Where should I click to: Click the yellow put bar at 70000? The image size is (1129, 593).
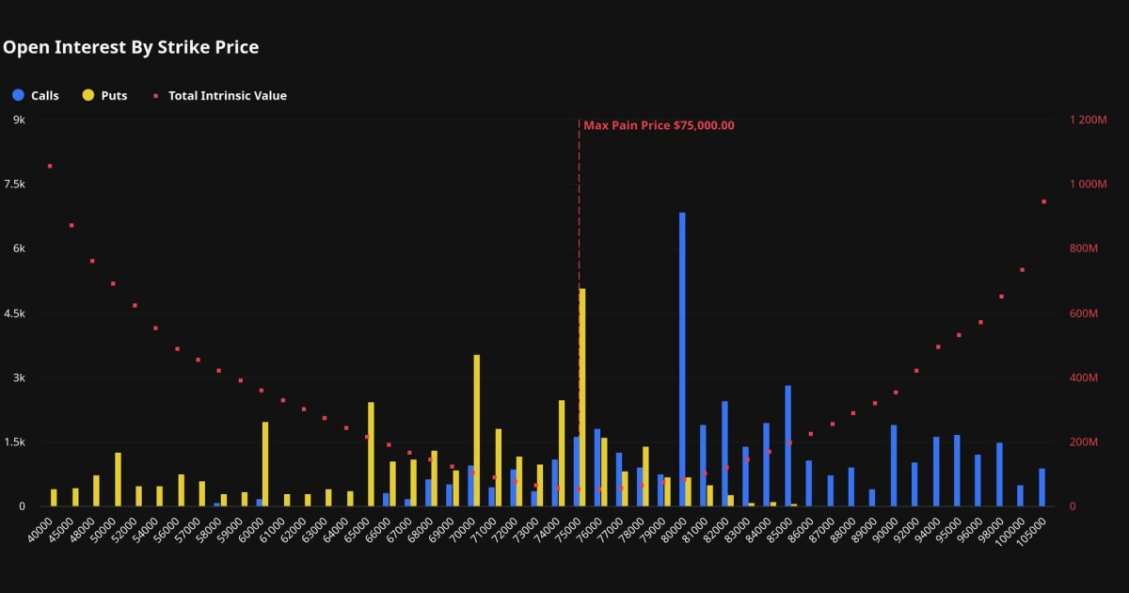[x=477, y=430]
